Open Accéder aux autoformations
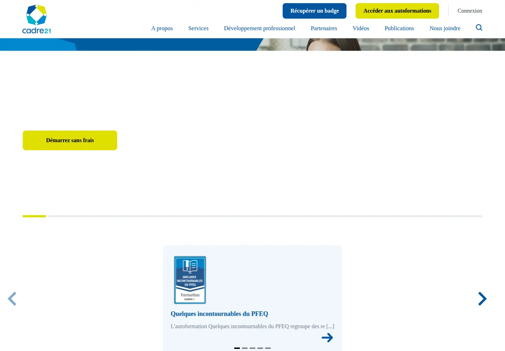The image size is (505, 351). pos(397,11)
